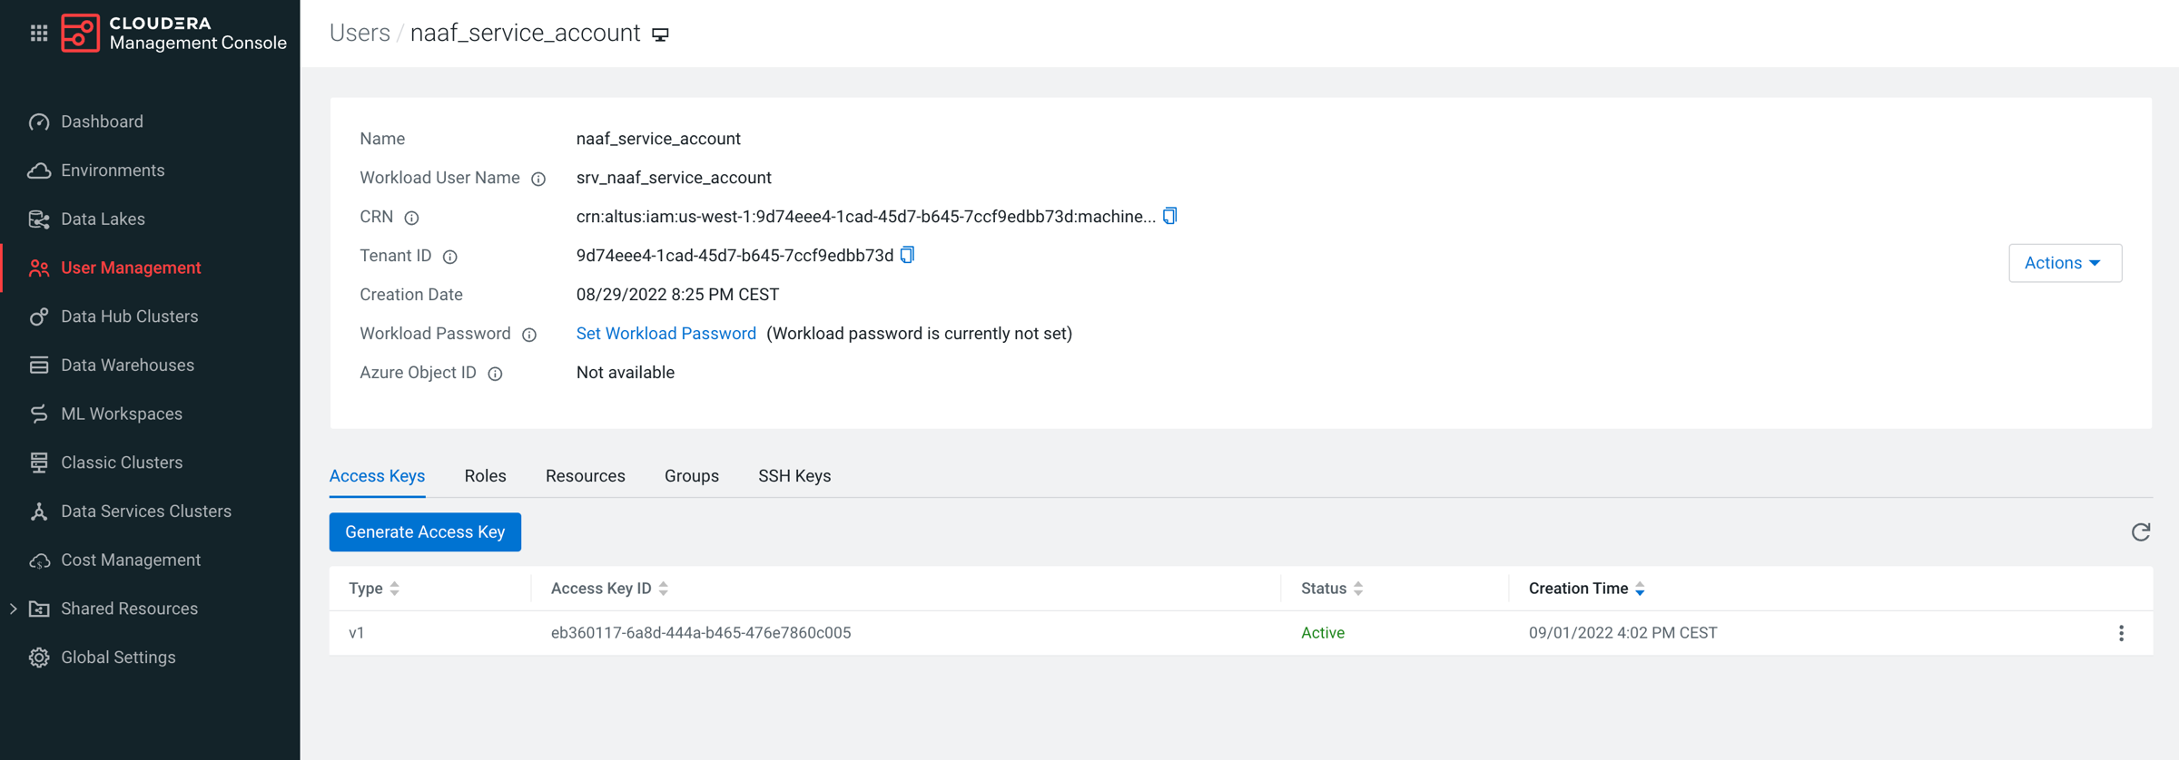Sort access keys by Type
Screen dimensions: 2179x760
click(394, 589)
